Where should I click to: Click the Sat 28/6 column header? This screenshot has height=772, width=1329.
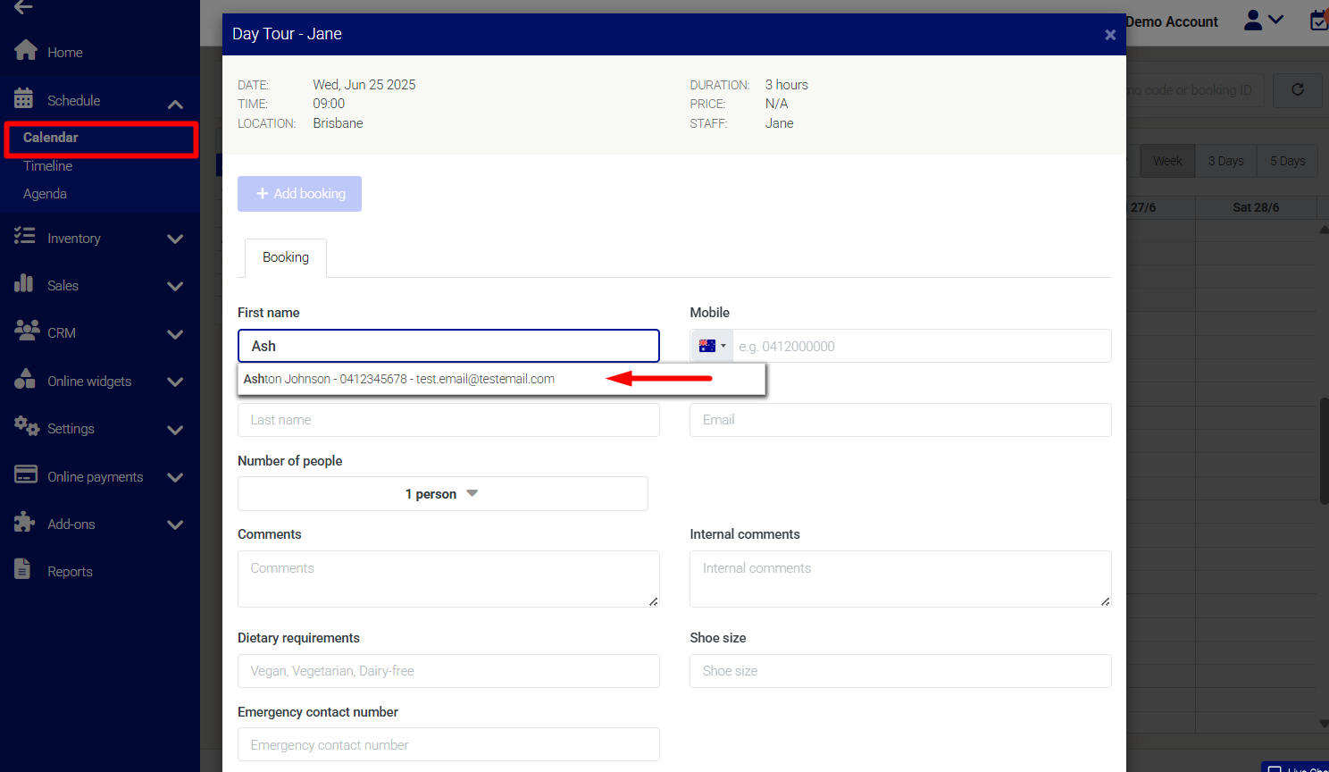coord(1256,207)
